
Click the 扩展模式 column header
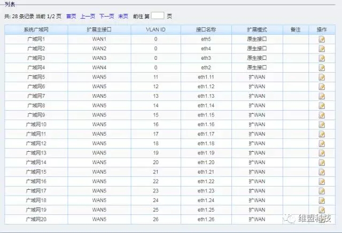tap(256, 29)
